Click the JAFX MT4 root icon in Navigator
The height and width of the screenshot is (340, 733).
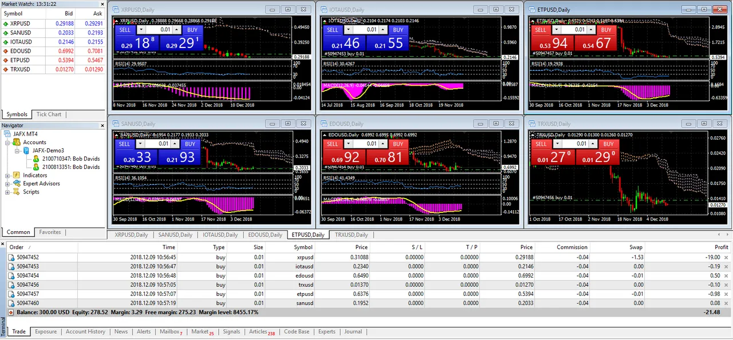pos(7,134)
